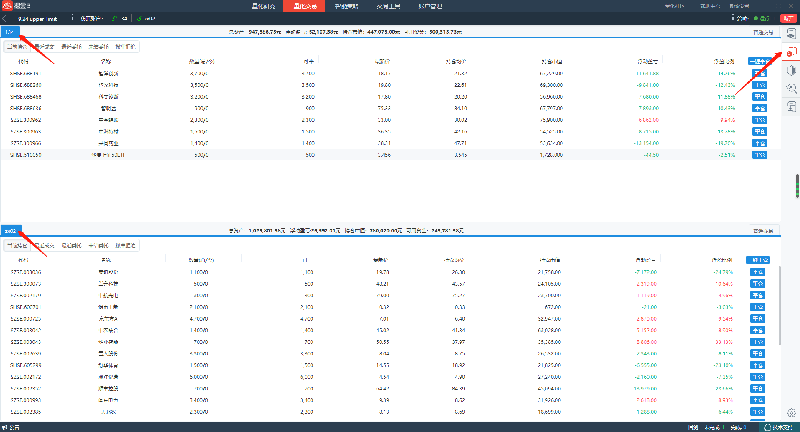The height and width of the screenshot is (432, 800).
Task: Click 平仓 for SZSE.300963 row
Action: click(760, 132)
